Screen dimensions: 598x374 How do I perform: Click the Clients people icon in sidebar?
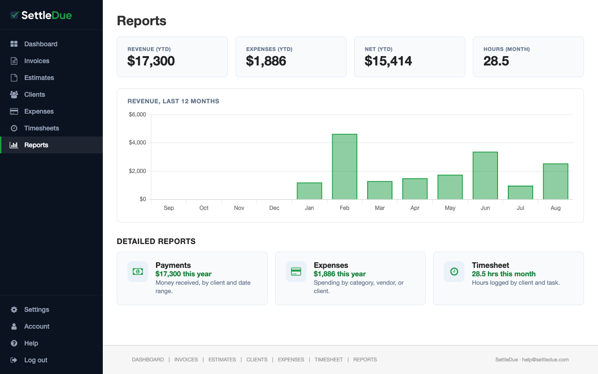(14, 94)
